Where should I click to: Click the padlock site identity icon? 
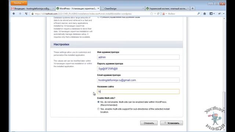click(32, 14)
